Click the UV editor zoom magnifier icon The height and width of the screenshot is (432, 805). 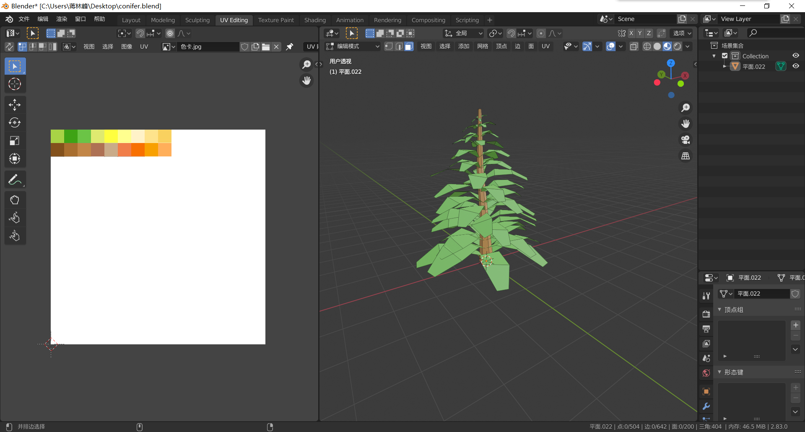point(307,64)
